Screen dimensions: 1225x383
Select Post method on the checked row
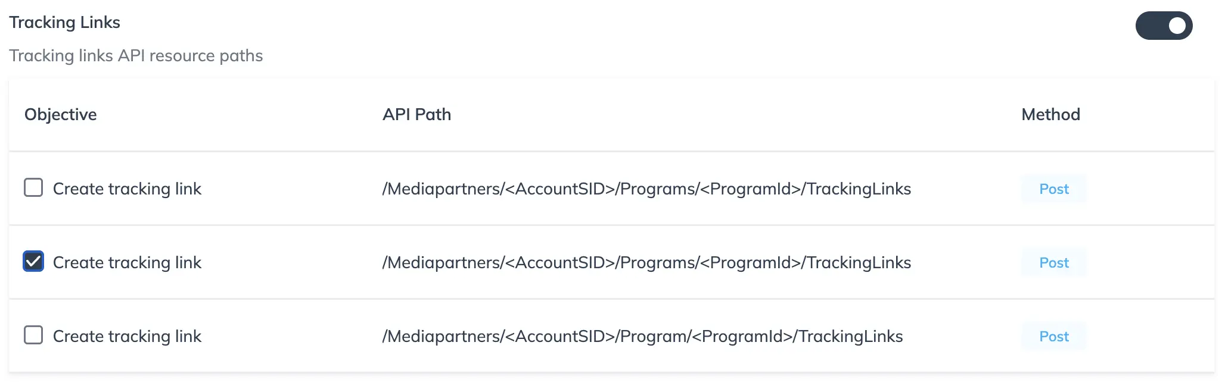(x=1053, y=262)
